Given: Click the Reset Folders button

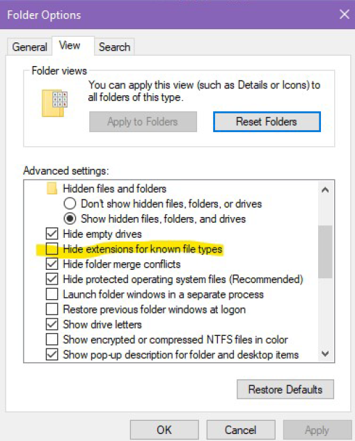Looking at the screenshot, I should coord(267,122).
